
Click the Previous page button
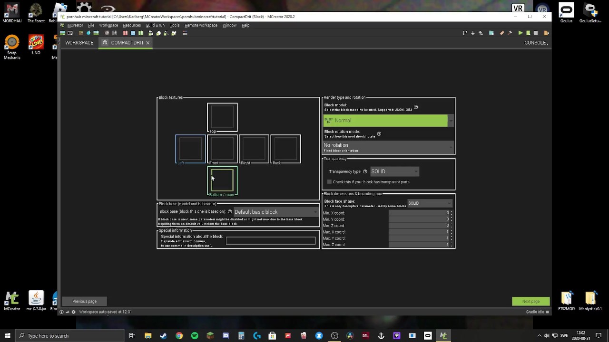coord(85,301)
